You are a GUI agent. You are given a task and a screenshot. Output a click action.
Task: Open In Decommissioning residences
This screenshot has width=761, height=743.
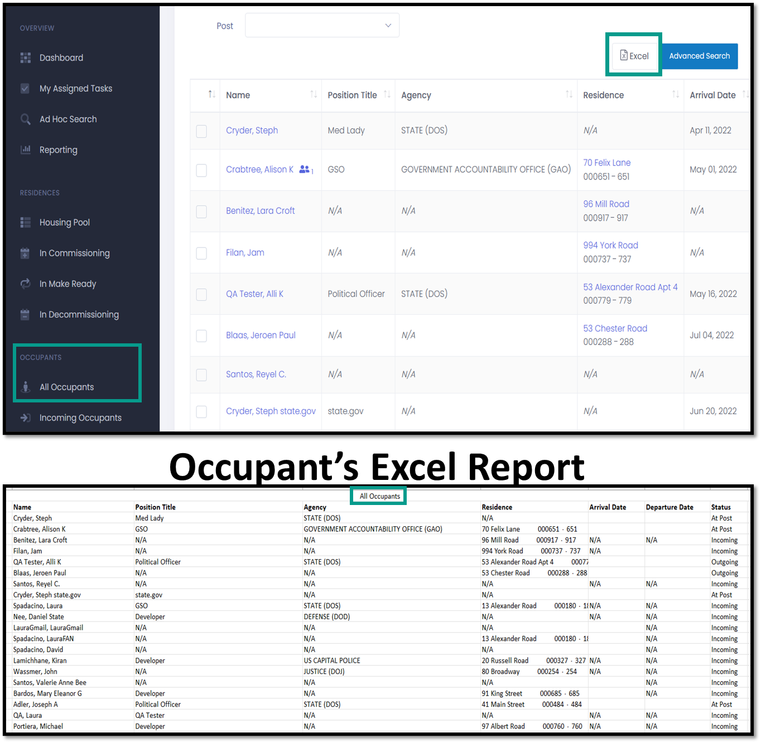tap(79, 314)
